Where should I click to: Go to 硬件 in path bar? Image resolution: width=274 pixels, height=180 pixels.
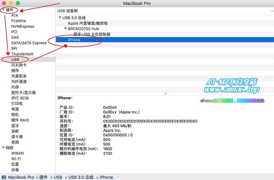[43, 177]
